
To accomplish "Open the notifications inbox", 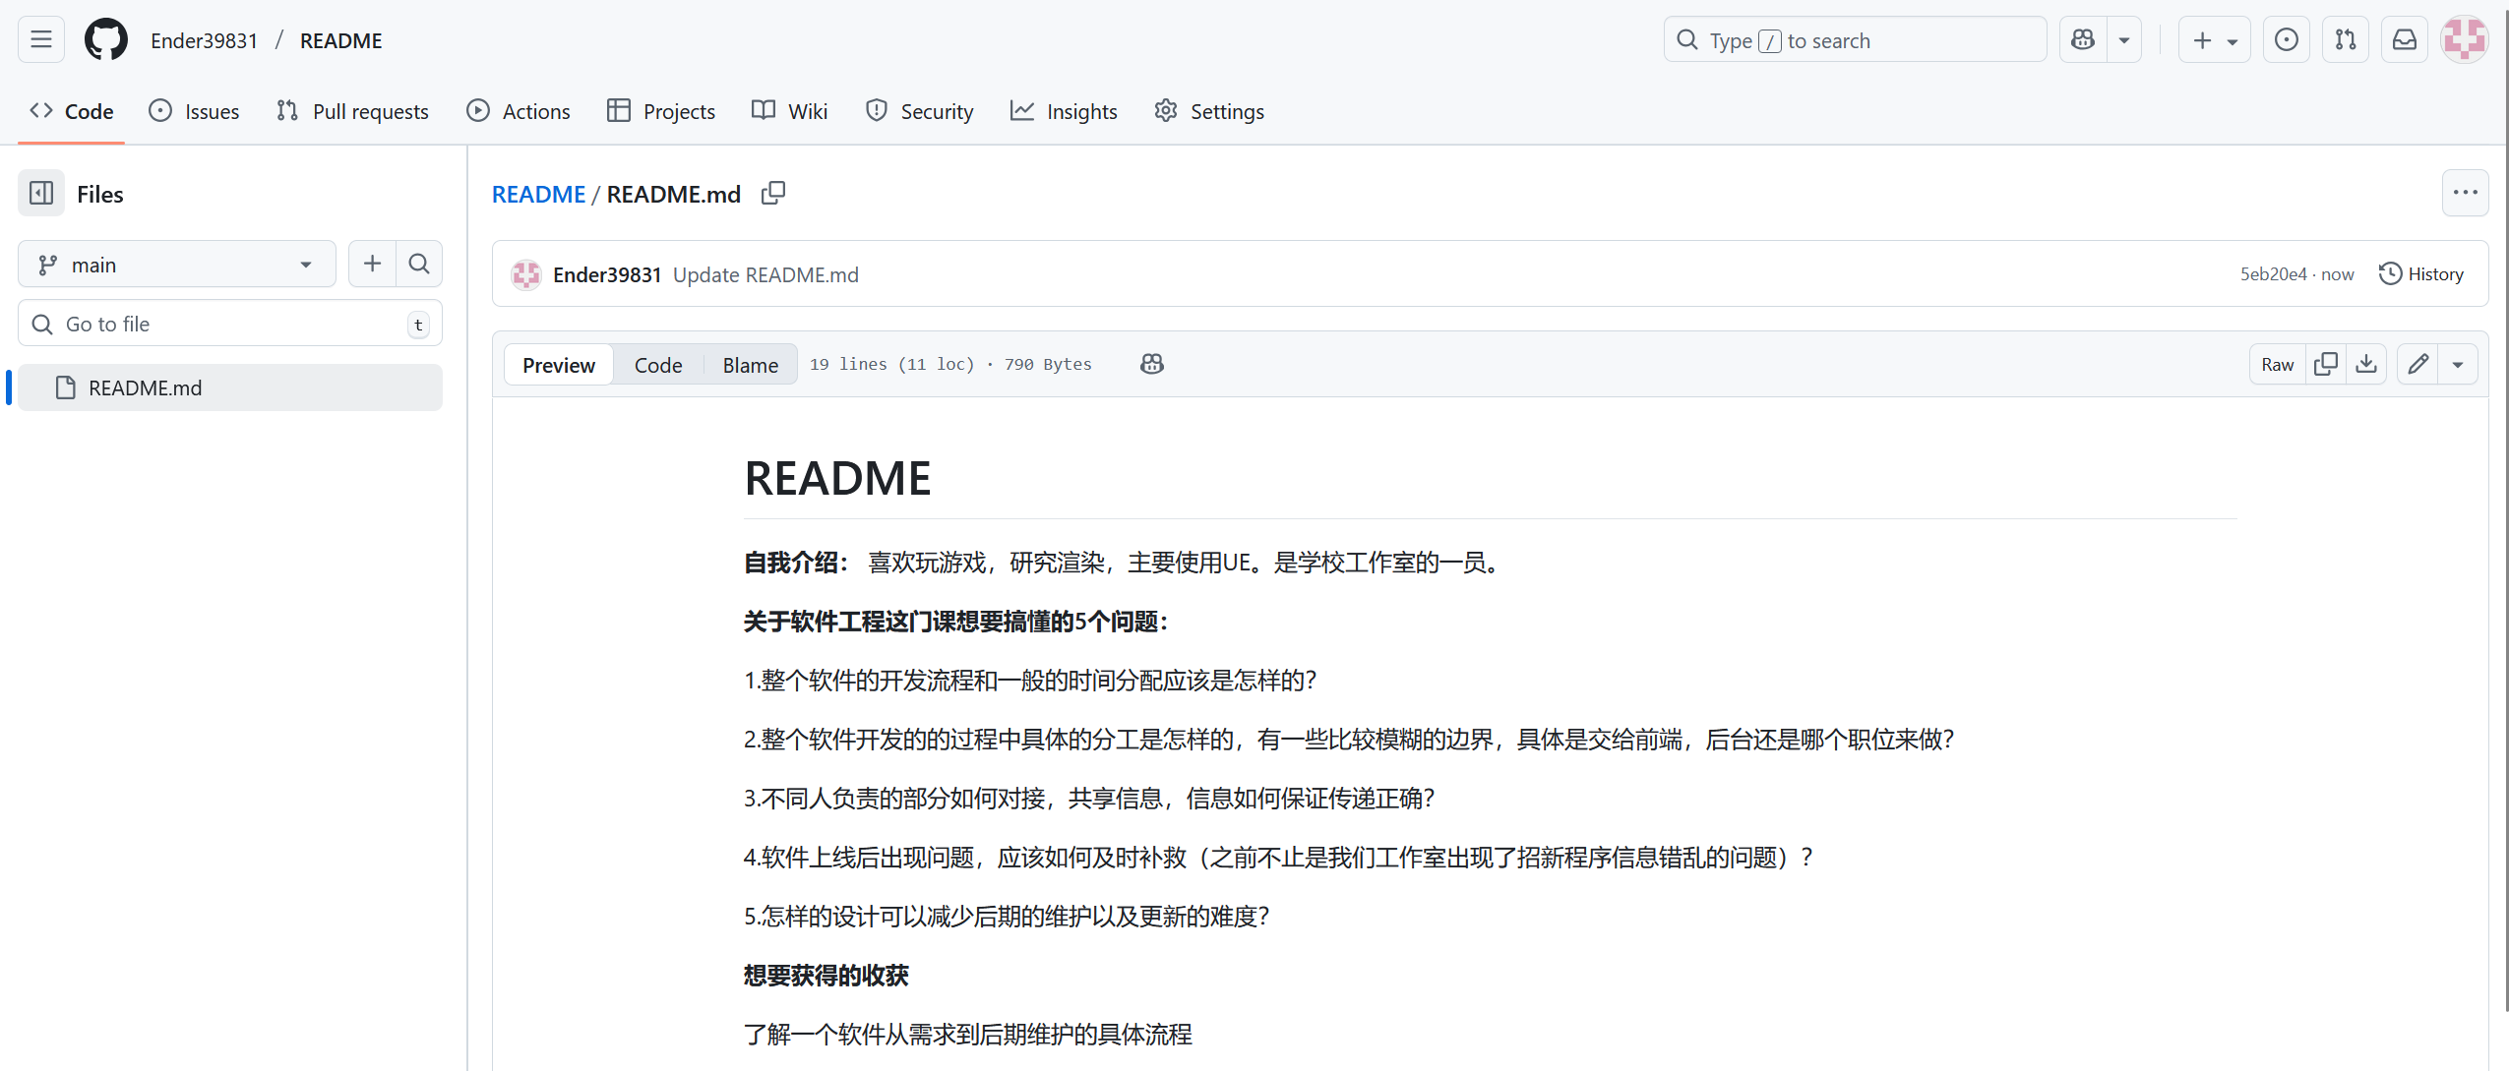I will [x=2405, y=40].
